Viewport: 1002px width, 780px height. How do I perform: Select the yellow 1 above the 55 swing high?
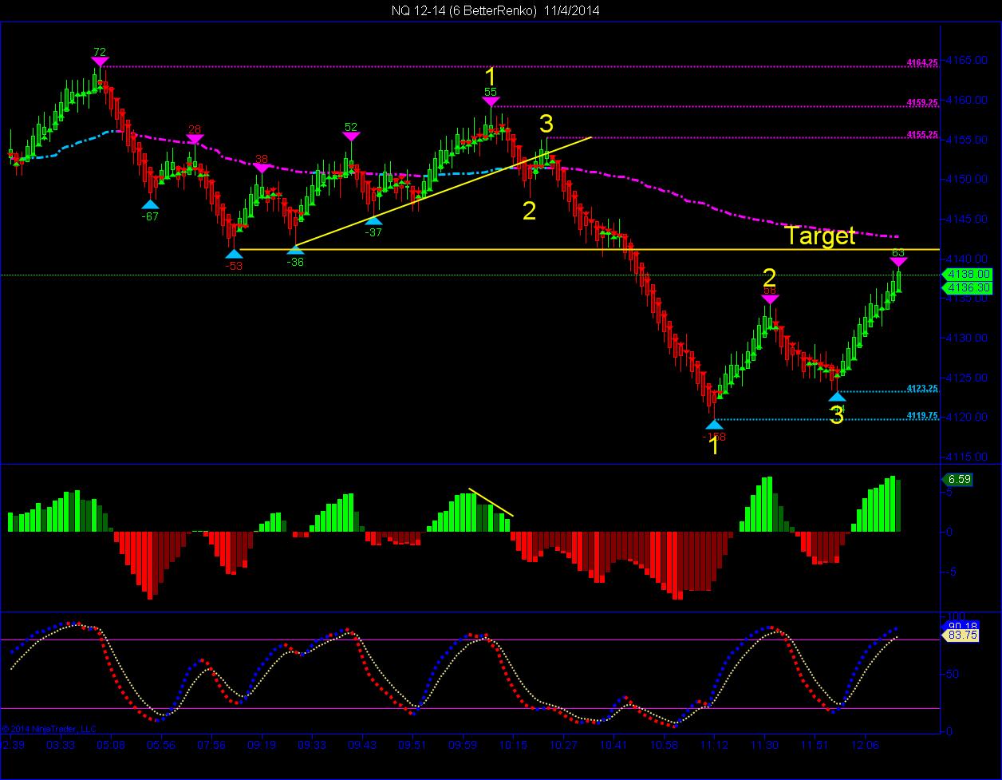(491, 77)
